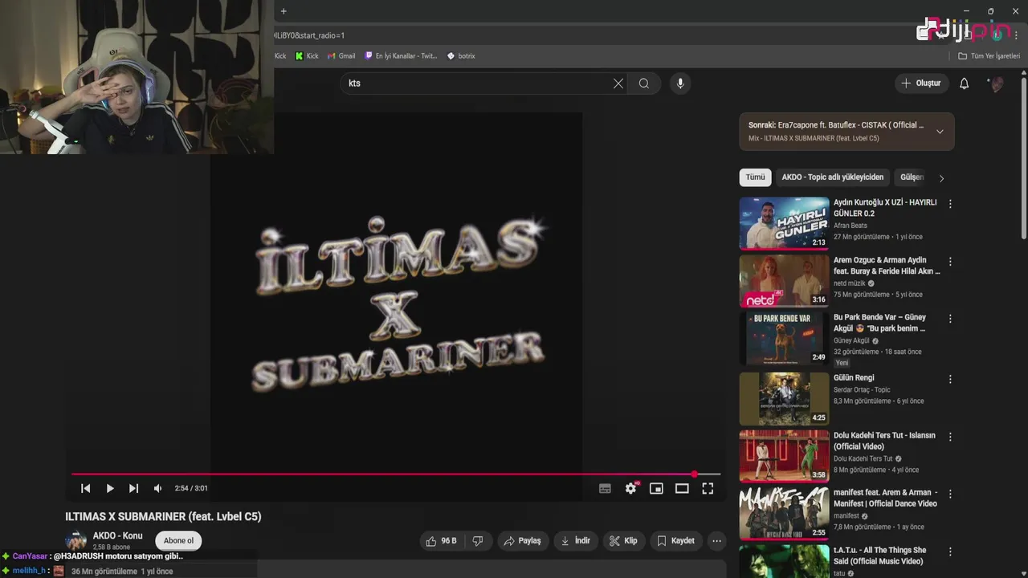Open Bu Park Bende Var thumbnail
1028x578 pixels.
784,339
